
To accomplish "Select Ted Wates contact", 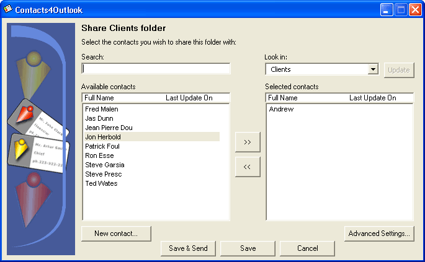I will click(x=101, y=183).
